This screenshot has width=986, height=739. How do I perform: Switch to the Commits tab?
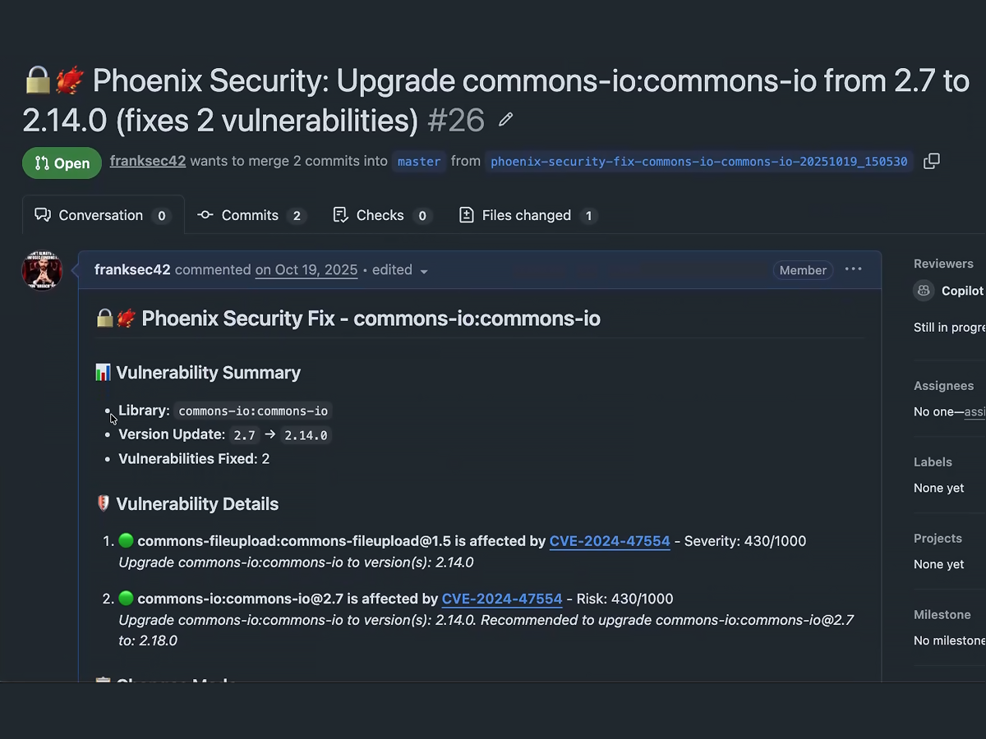click(x=251, y=215)
